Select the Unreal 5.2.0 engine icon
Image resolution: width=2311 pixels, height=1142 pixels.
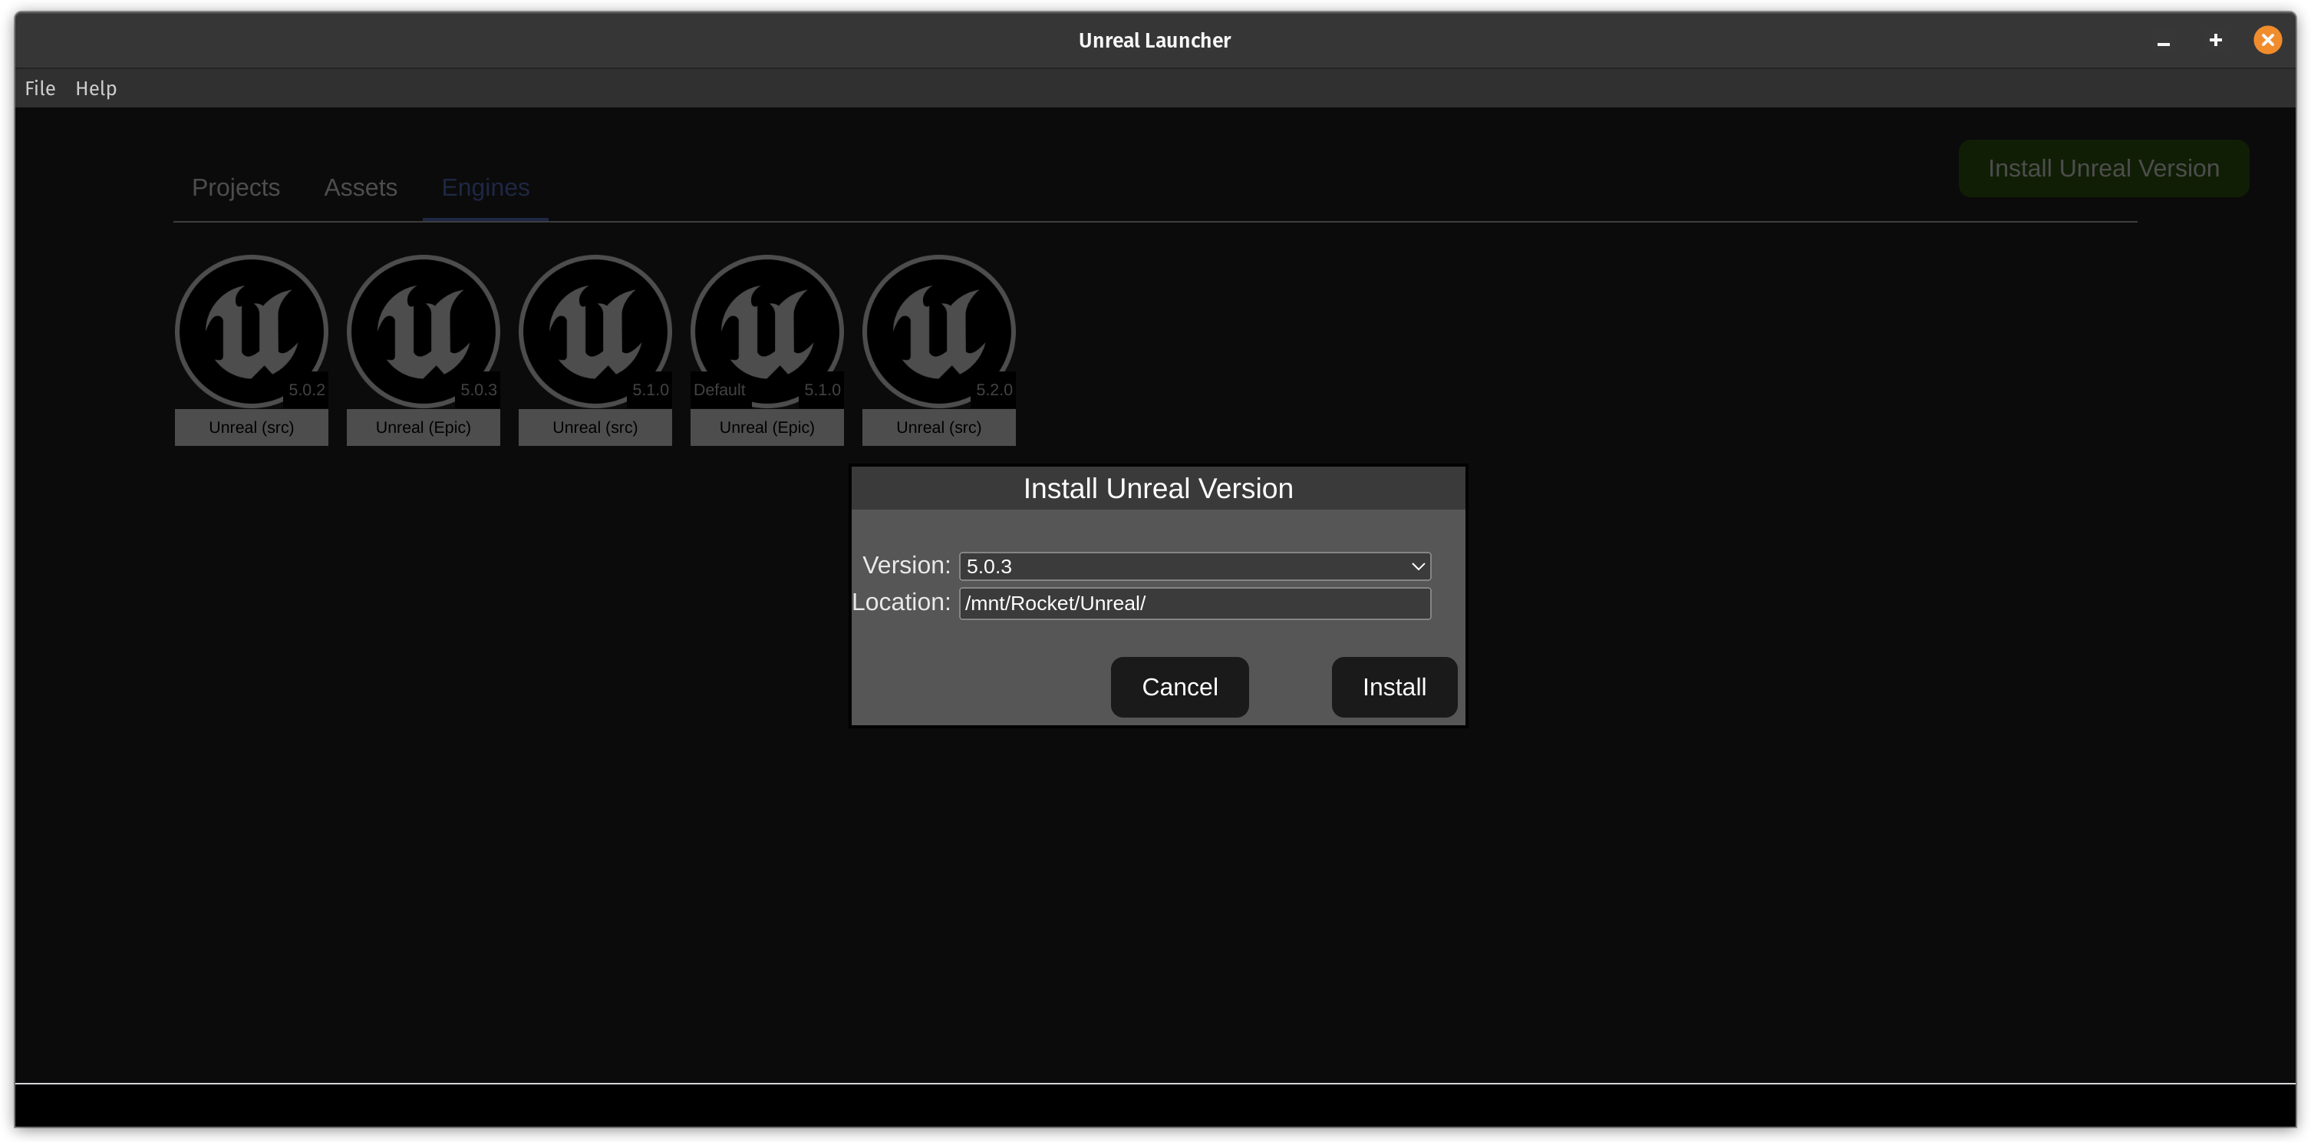(x=938, y=331)
